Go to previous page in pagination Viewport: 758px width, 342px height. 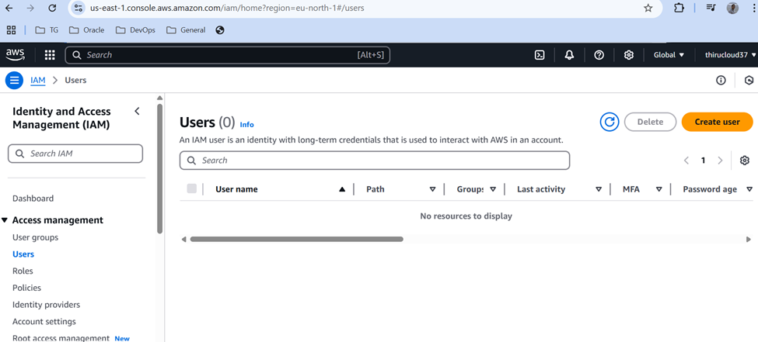pos(686,161)
